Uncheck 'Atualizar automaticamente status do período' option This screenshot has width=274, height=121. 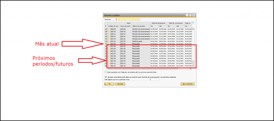pyautogui.click(x=106, y=77)
